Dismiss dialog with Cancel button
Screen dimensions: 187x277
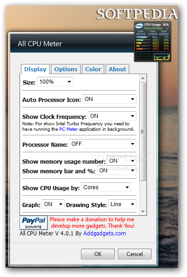pos(135,254)
